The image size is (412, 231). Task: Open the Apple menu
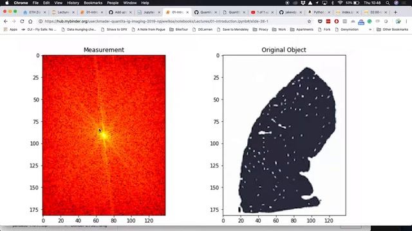(x=7, y=3)
